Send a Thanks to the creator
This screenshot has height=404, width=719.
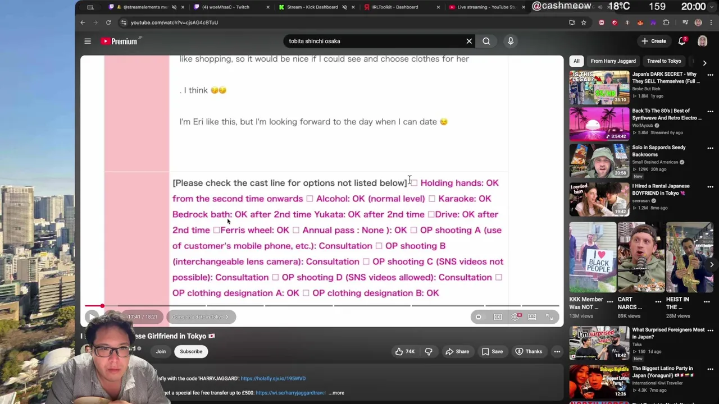[528, 352]
